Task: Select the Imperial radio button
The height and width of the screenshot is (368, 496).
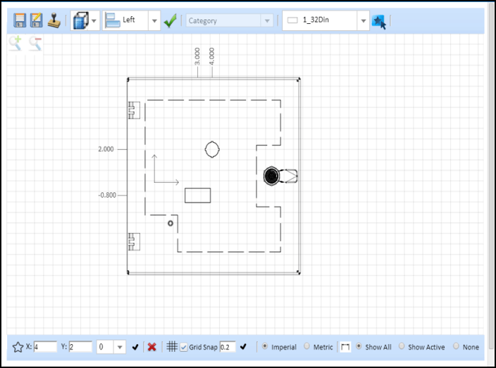Action: pyautogui.click(x=265, y=346)
